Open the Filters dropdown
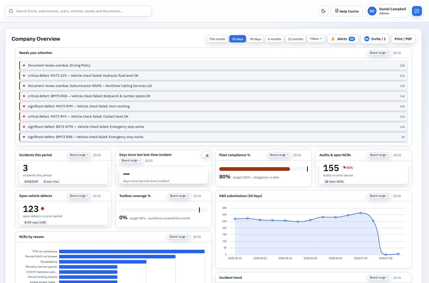This screenshot has width=429, height=283. [316, 39]
